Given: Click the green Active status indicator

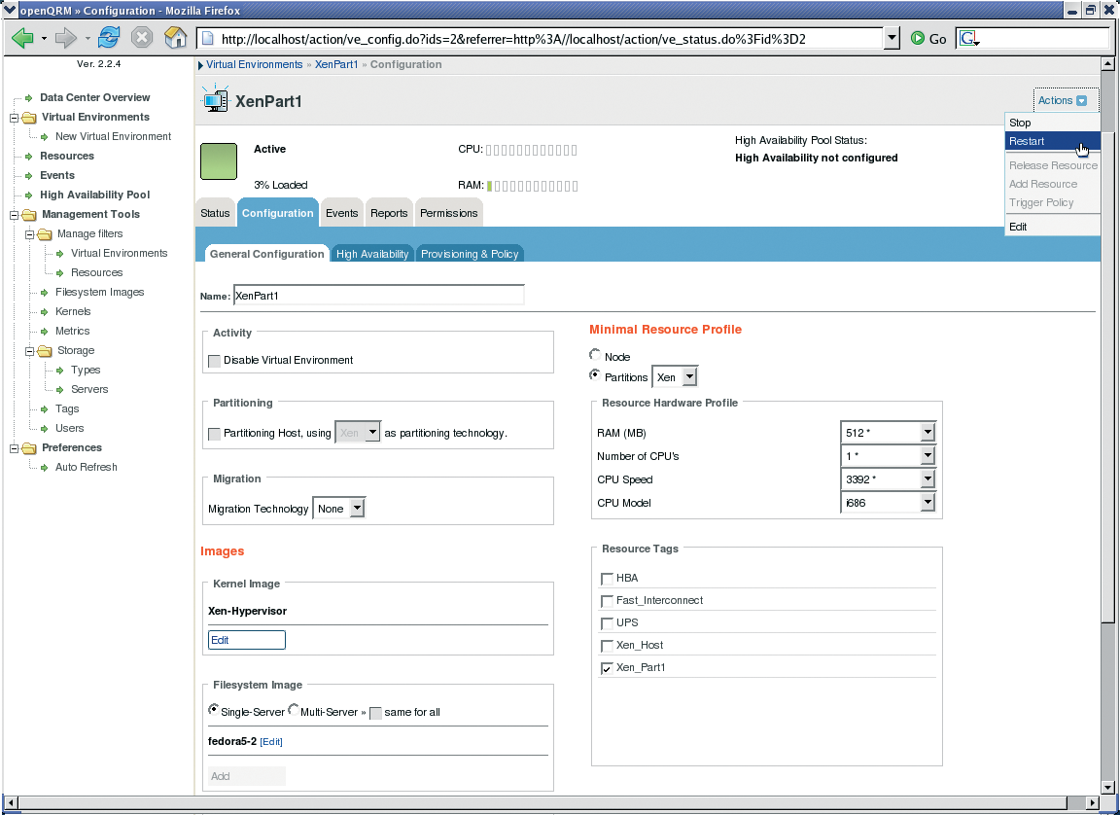Looking at the screenshot, I should [219, 161].
